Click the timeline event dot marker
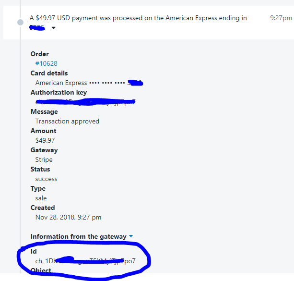This screenshot has height=281, width=294. pyautogui.click(x=20, y=23)
